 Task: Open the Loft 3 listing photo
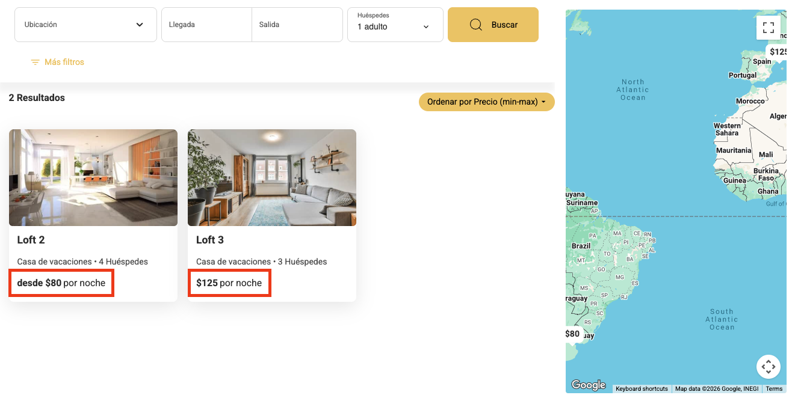271,177
